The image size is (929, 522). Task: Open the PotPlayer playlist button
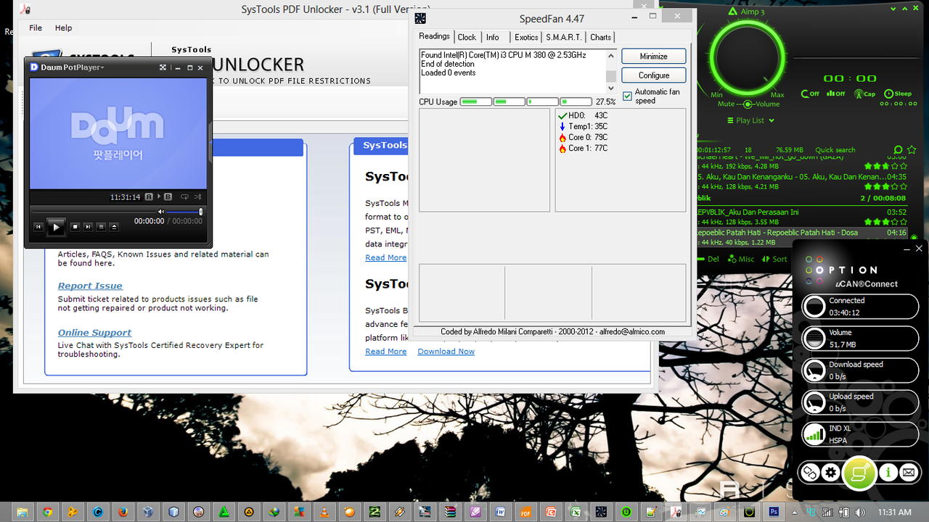coord(101,227)
